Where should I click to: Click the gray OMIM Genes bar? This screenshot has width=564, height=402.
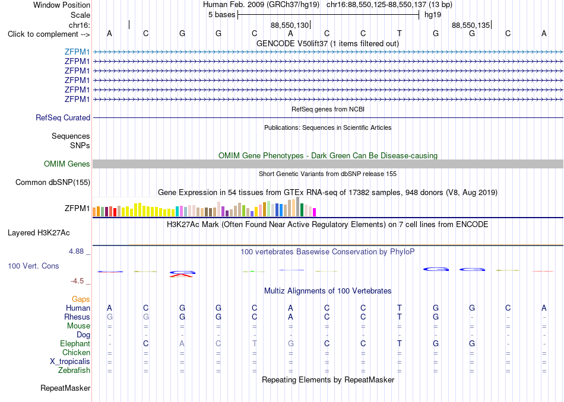tap(328, 164)
